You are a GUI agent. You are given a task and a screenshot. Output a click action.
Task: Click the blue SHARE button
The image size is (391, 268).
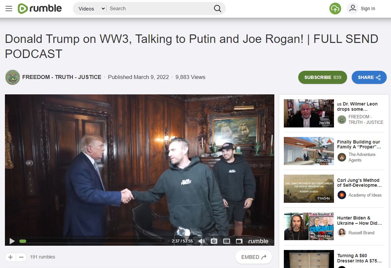click(369, 77)
